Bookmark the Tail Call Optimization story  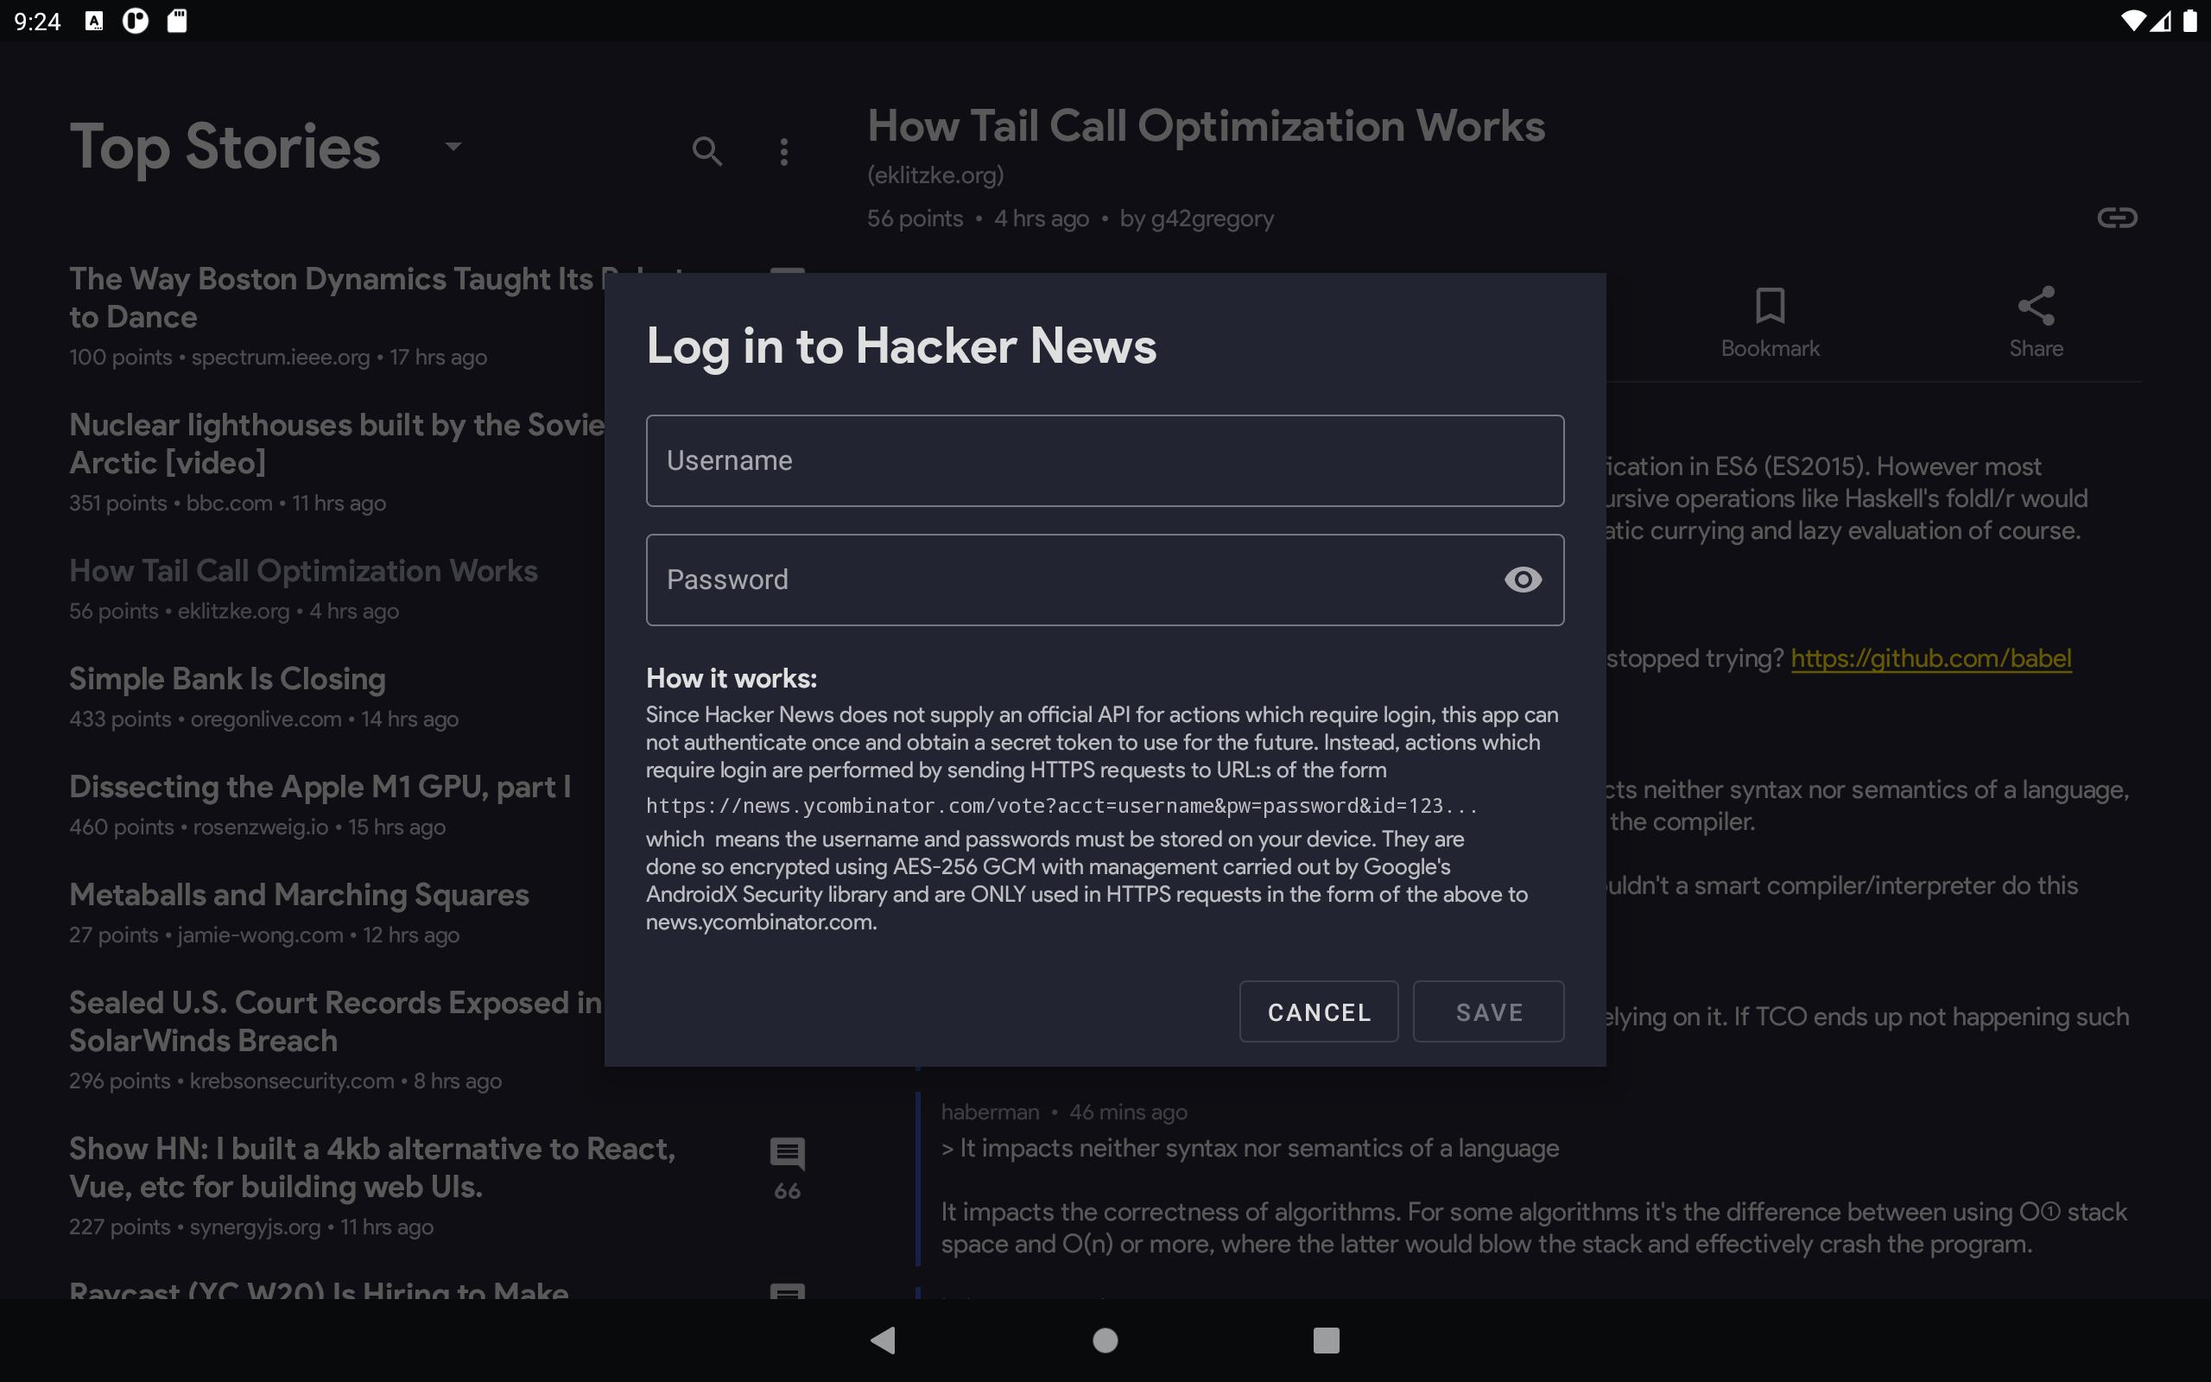(1770, 324)
